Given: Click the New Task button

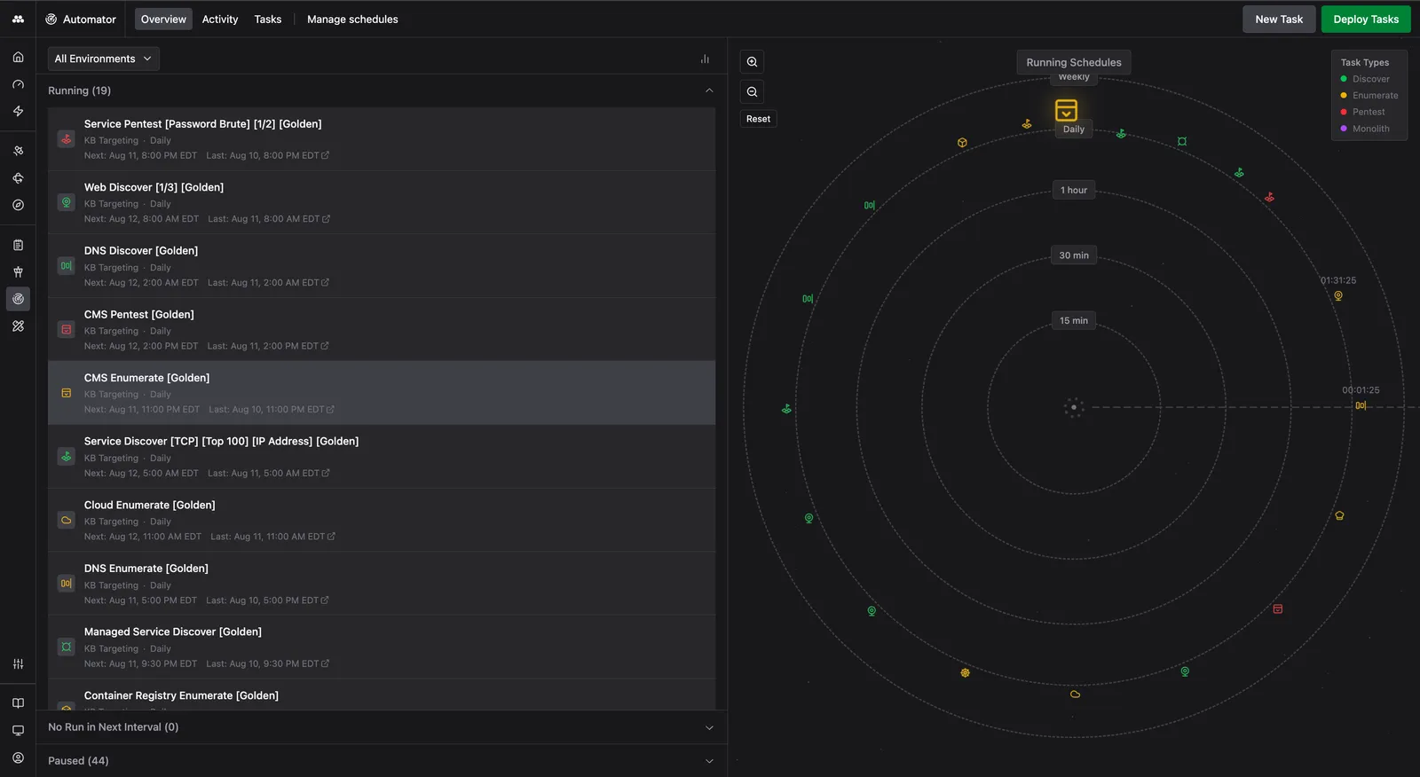Looking at the screenshot, I should pos(1279,20).
